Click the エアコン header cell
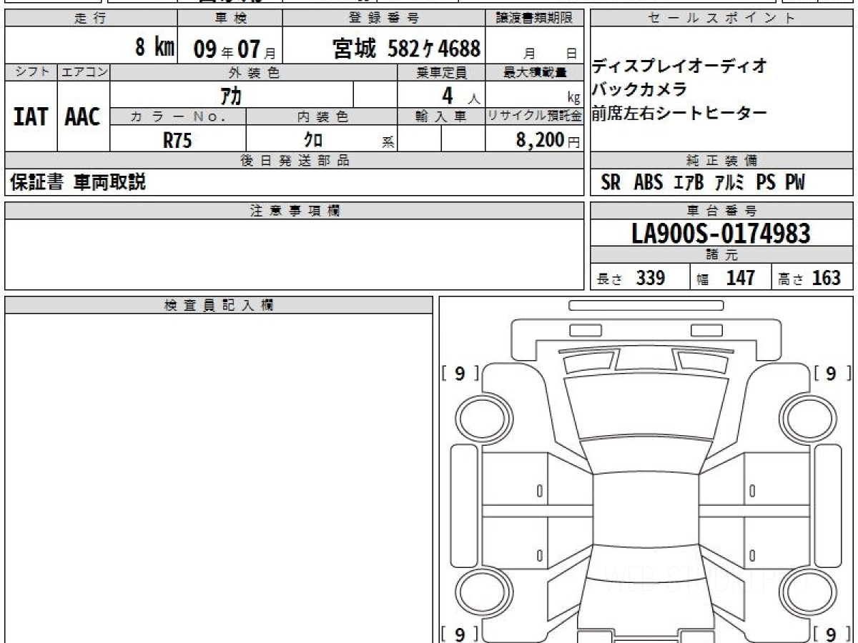Image resolution: width=858 pixels, height=643 pixels. click(x=84, y=72)
